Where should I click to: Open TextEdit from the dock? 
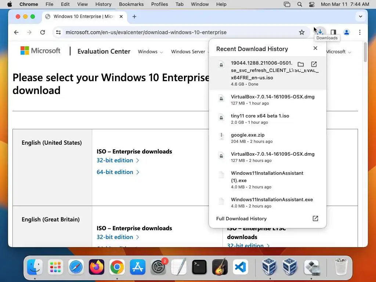[179, 267]
